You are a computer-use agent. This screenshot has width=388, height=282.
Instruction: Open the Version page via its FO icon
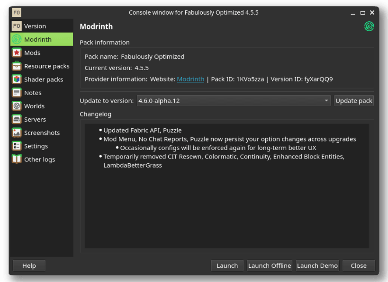[x=17, y=26]
